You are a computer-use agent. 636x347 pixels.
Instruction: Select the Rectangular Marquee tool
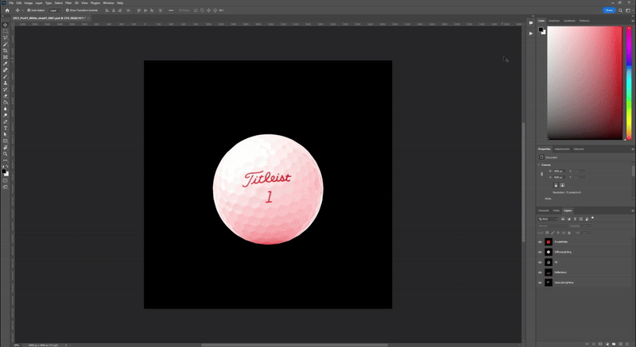pos(6,31)
